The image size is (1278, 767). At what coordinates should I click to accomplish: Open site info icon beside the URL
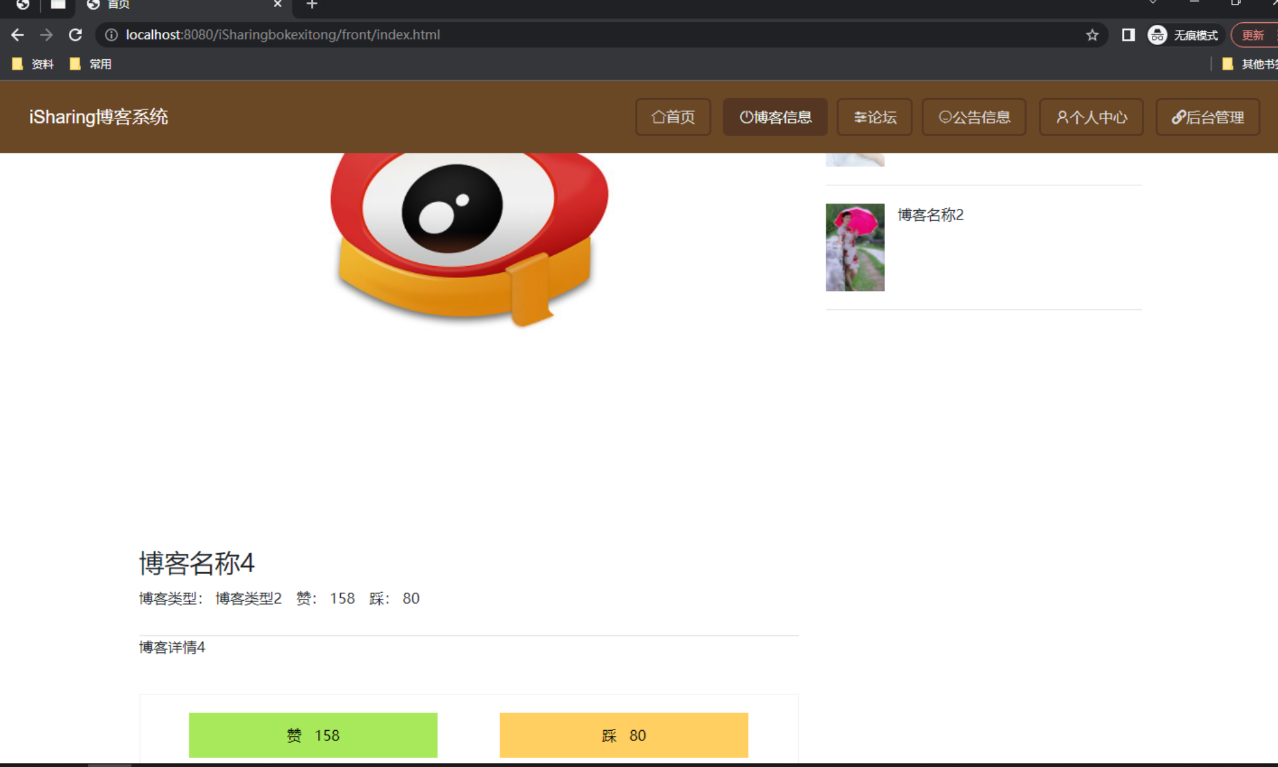111,35
